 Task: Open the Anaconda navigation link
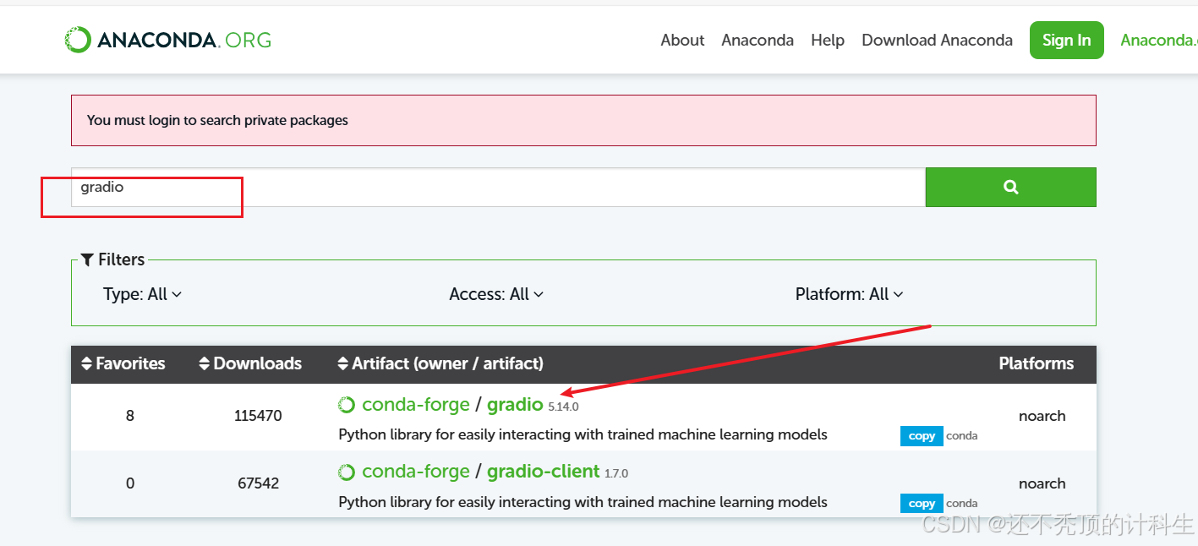(758, 40)
